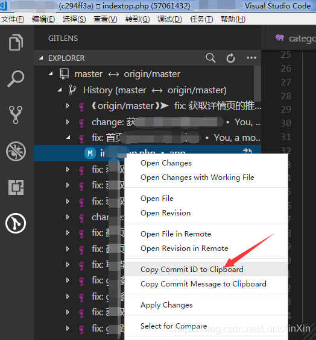Click the GitLens explorer vertical scrollbar
The width and height of the screenshot is (316, 340).
pyautogui.click(x=258, y=84)
